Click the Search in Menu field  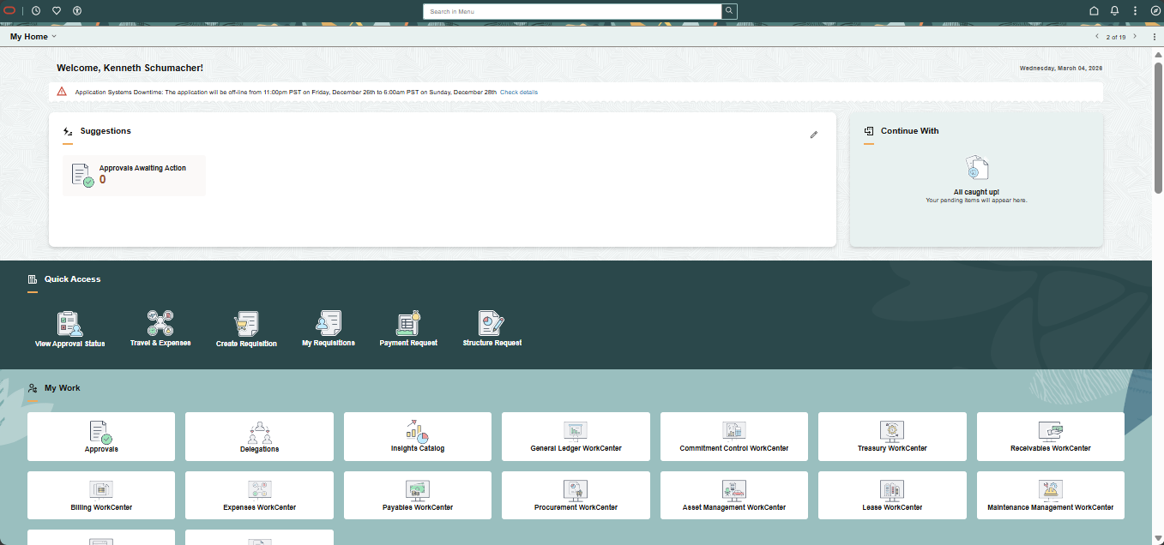pos(572,11)
